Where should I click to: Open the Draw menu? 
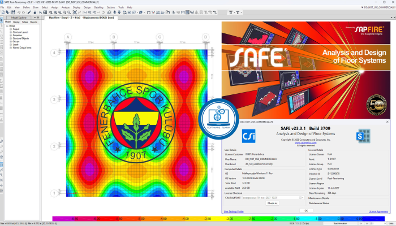(36, 7)
